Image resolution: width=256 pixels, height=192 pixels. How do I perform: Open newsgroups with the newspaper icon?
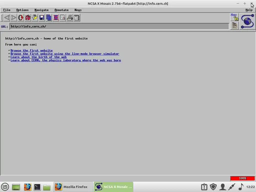tap(77, 17)
